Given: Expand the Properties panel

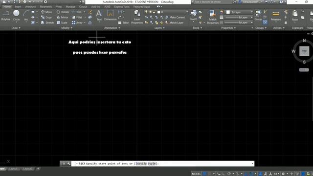Looking at the screenshot, I should (x=228, y=28).
